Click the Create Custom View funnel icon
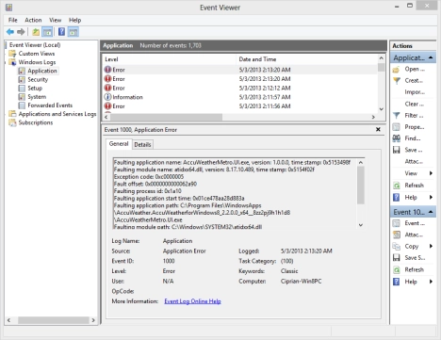The width and height of the screenshot is (441, 340). [397, 81]
